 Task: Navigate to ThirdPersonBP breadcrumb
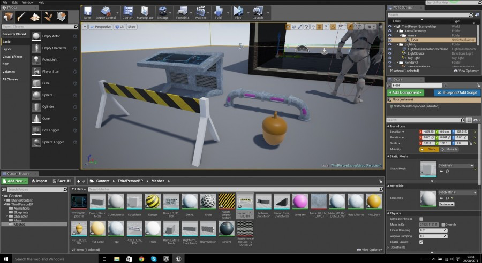point(130,181)
